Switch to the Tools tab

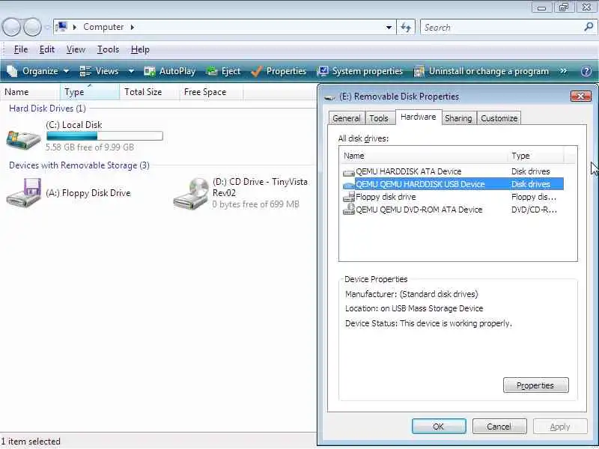[379, 118]
